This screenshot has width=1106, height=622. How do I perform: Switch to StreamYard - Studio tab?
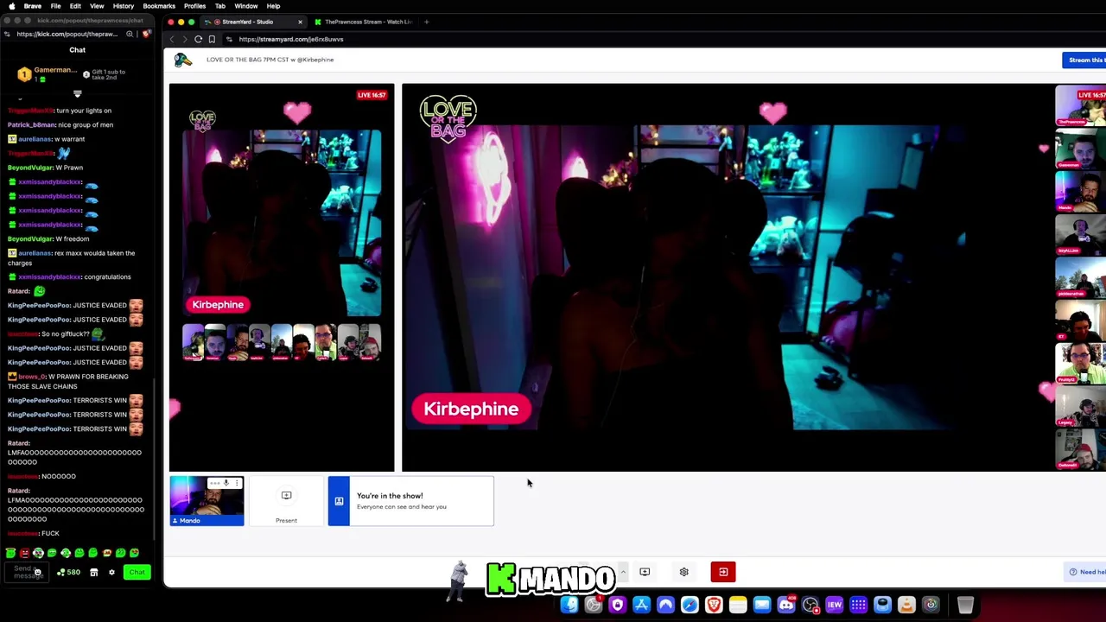[253, 22]
